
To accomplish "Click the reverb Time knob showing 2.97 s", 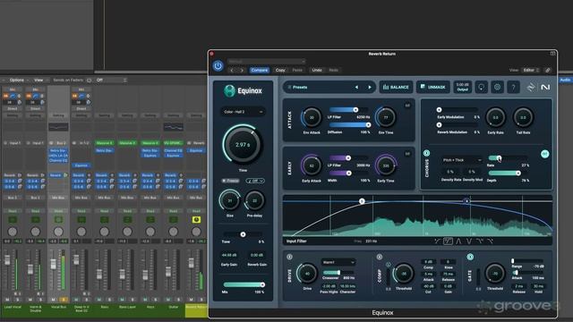I will tap(243, 145).
